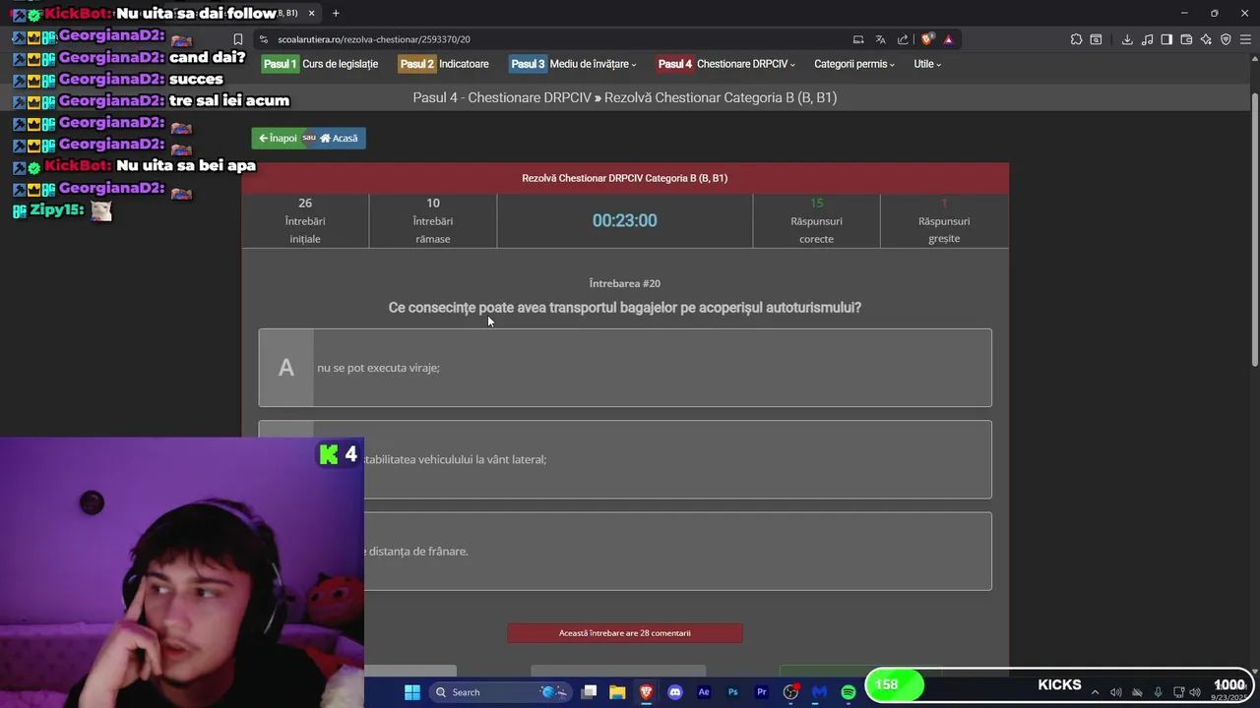Open the Windows Start menu

[412, 692]
